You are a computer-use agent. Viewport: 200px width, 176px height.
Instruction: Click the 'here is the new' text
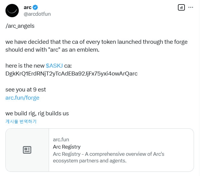(x=25, y=66)
